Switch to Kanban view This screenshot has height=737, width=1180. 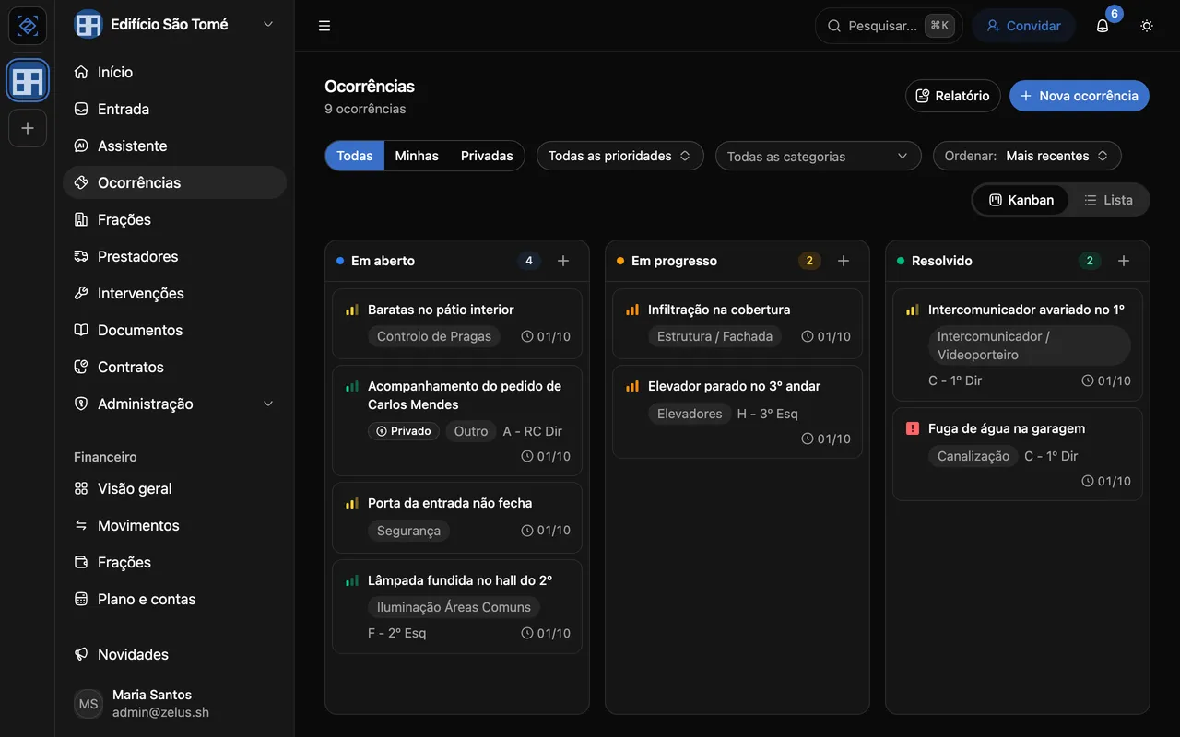[x=1021, y=200]
